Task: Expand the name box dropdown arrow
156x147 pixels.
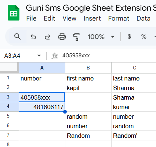Action: (39, 56)
